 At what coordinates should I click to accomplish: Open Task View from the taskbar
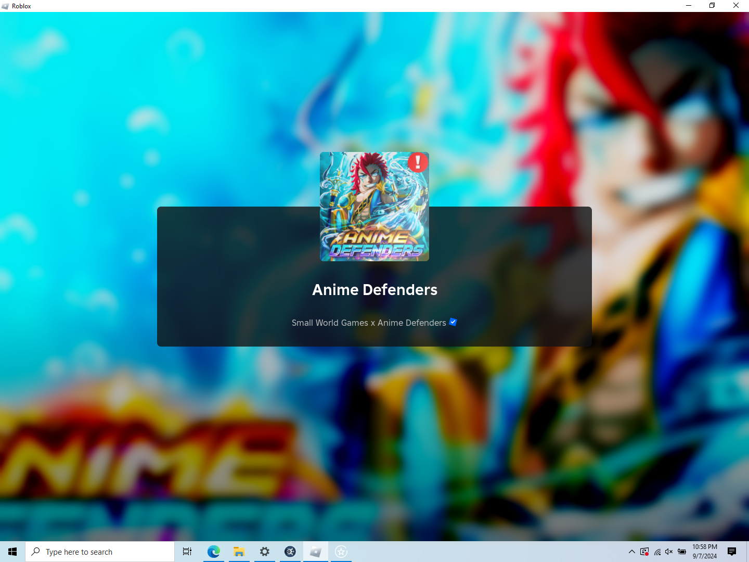187,552
